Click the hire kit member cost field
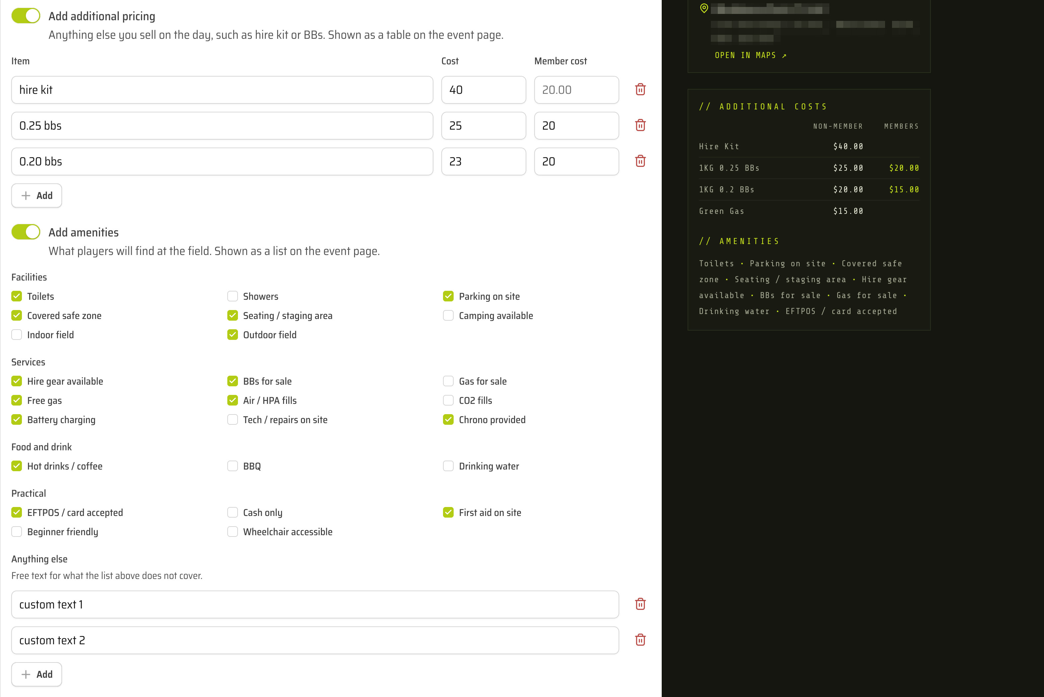1044x697 pixels. click(x=576, y=90)
